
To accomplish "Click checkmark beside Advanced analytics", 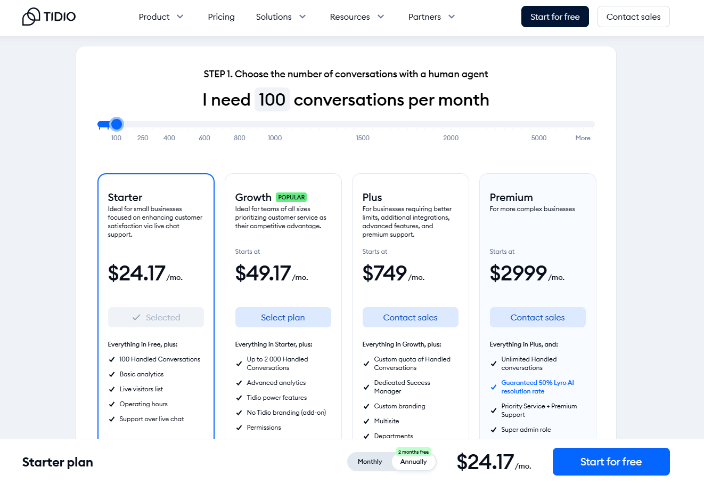I will pos(239,383).
